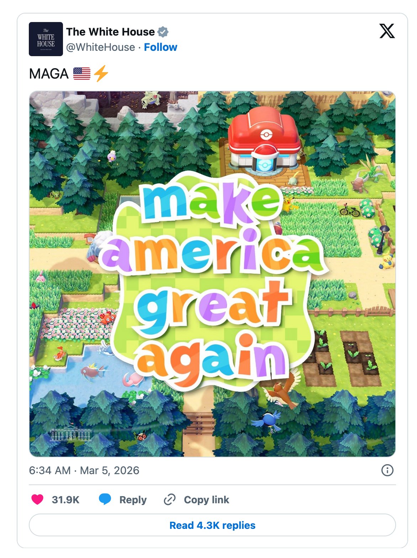The image size is (417, 558).
Task: Click the Reply text label
Action: 133,500
